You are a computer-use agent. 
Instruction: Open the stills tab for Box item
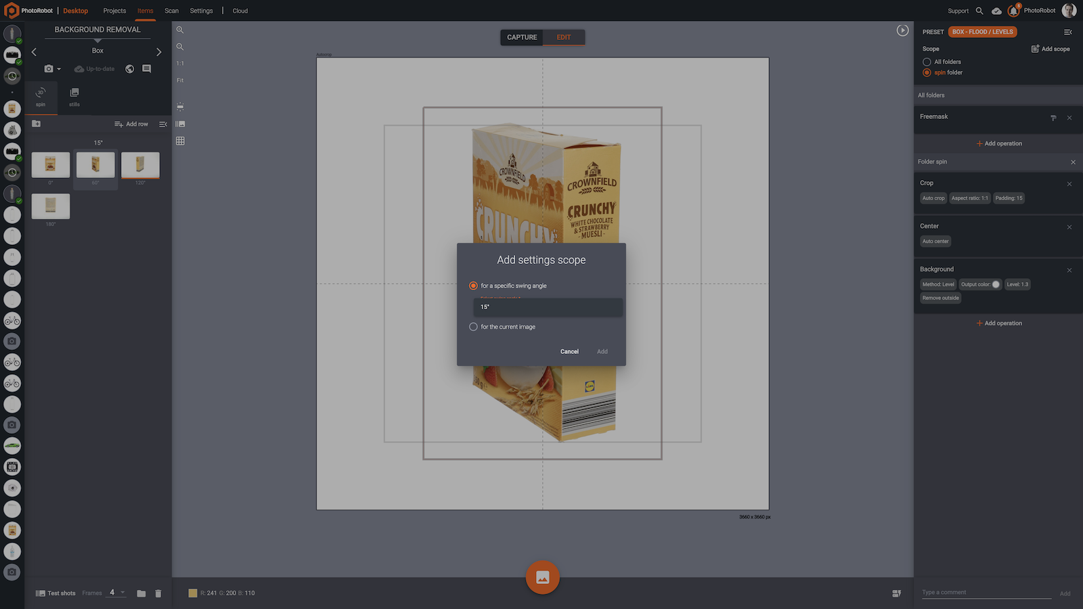coord(74,97)
